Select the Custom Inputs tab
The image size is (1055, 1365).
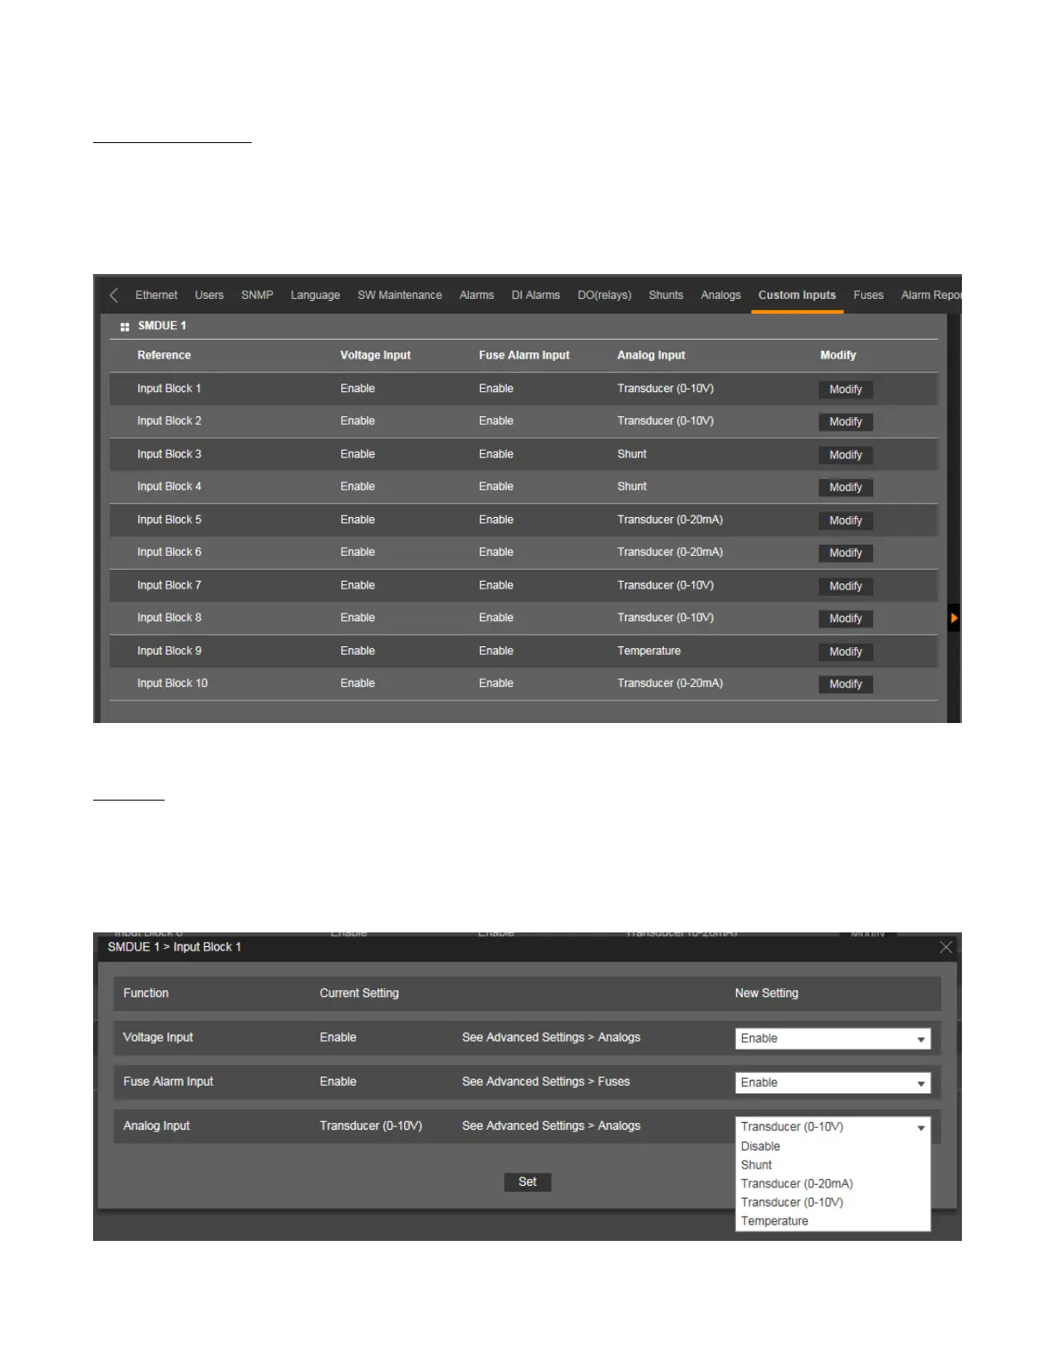pyautogui.click(x=797, y=295)
